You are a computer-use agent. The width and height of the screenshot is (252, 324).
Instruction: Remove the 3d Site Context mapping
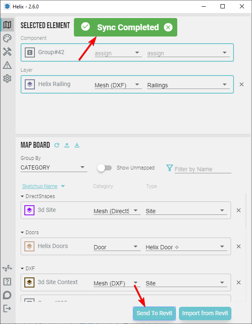pos(239,282)
